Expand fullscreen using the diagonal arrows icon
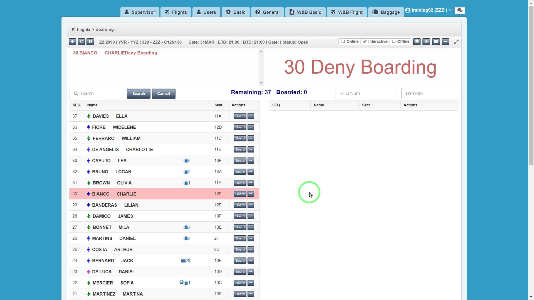This screenshot has width=534, height=300. (456, 42)
